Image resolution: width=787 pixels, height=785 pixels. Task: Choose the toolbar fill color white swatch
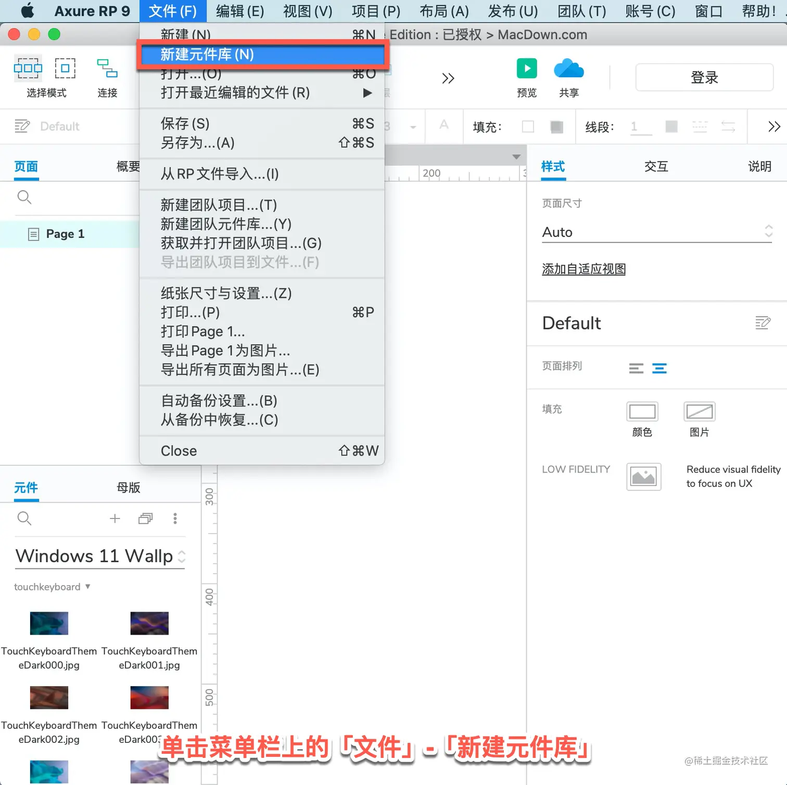pos(528,126)
